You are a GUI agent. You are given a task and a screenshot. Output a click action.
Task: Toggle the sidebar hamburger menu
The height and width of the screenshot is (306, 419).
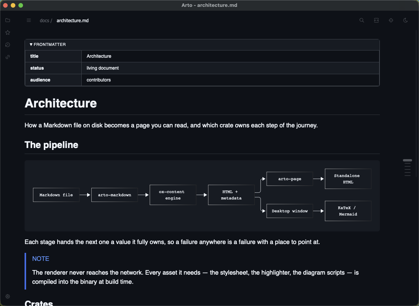29,21
